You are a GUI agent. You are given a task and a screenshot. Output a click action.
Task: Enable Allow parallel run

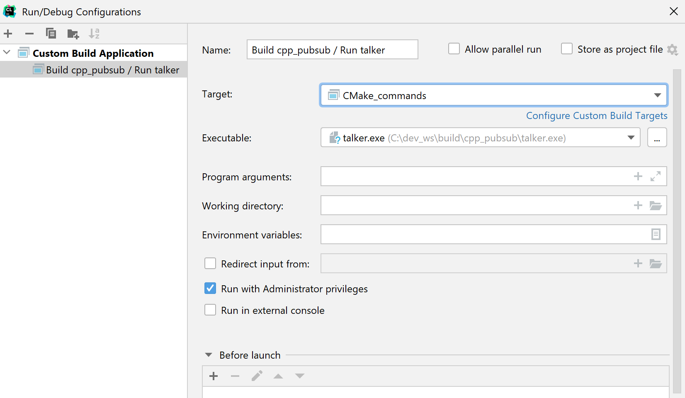[x=454, y=49]
